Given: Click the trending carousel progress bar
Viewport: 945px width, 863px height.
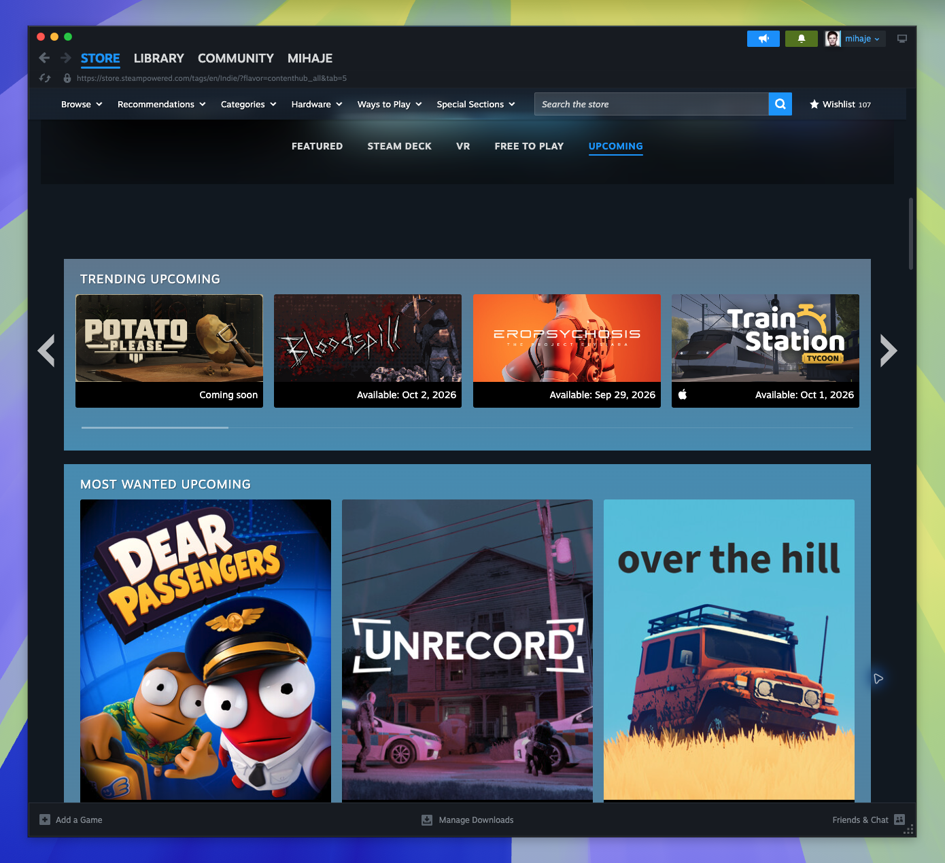Looking at the screenshot, I should pos(467,427).
